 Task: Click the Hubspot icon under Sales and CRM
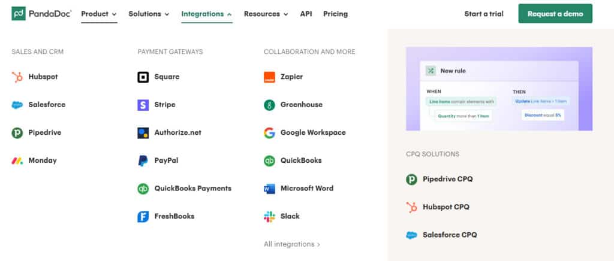tap(17, 77)
